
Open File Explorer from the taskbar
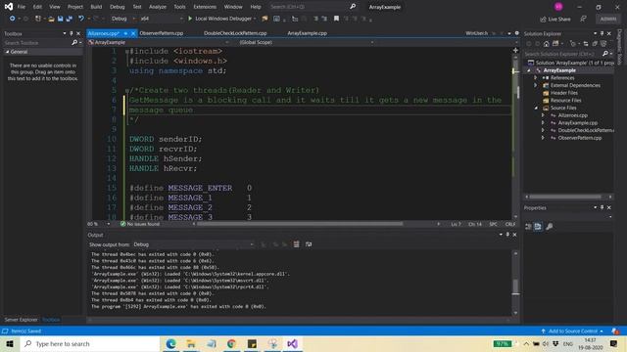(x=191, y=343)
